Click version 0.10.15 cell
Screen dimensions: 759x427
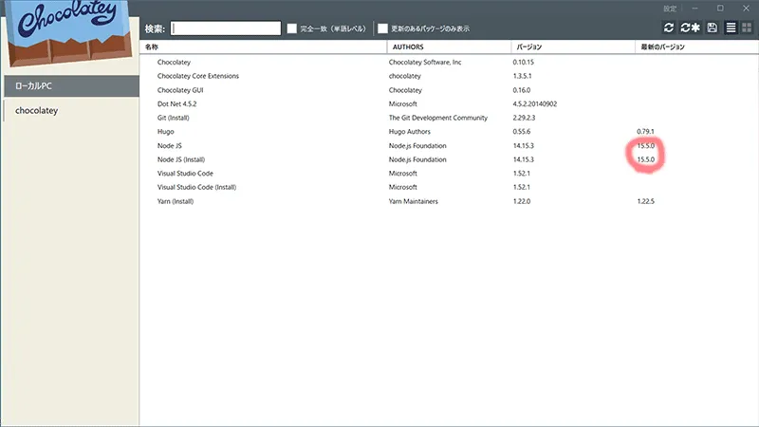524,62
